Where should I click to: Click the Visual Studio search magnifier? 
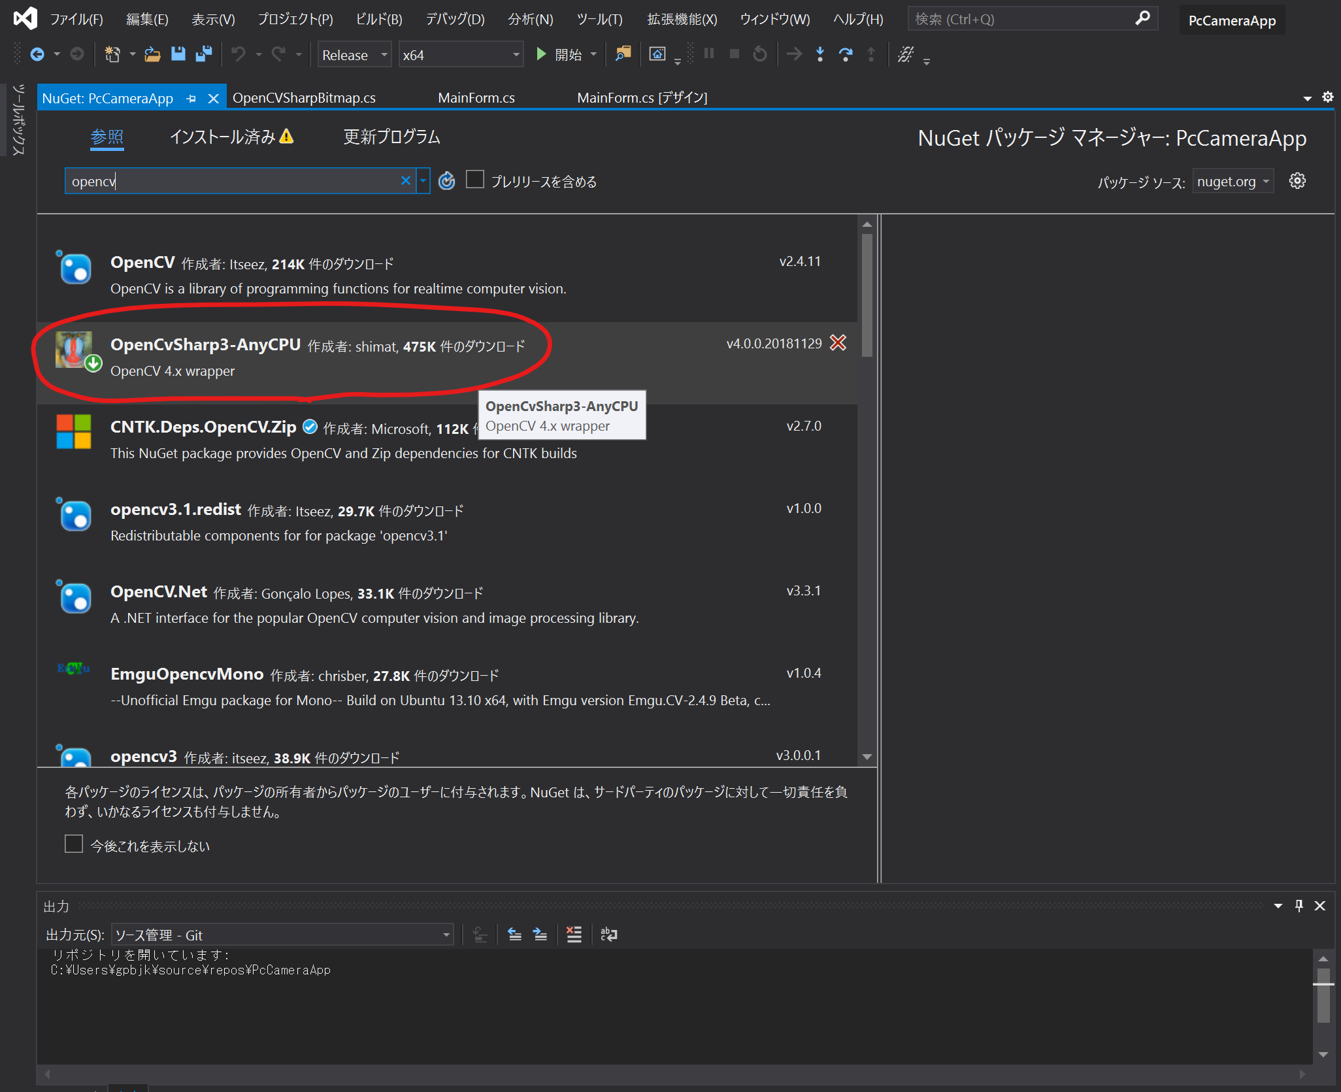coord(1142,18)
